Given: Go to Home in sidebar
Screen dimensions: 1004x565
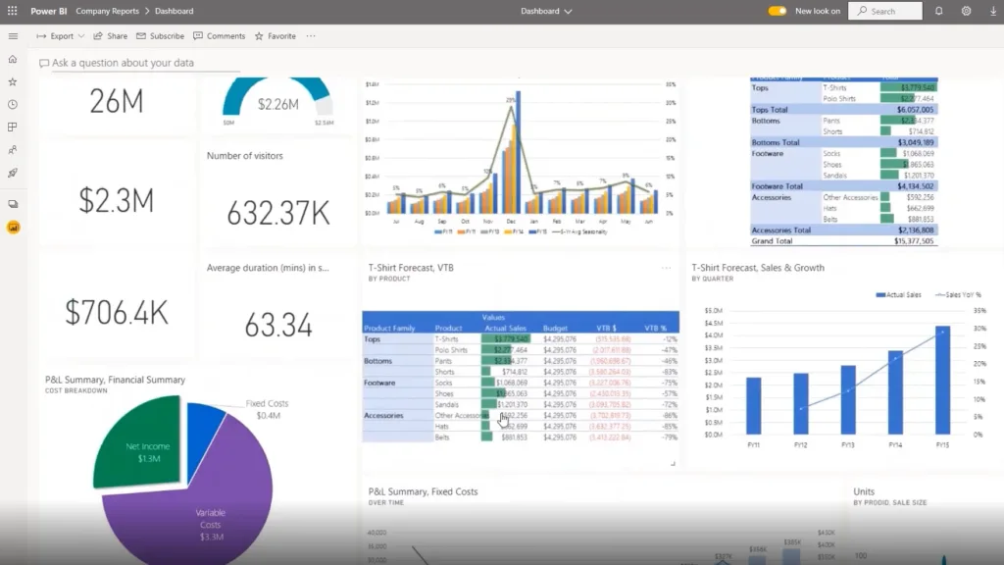Looking at the screenshot, I should [12, 59].
